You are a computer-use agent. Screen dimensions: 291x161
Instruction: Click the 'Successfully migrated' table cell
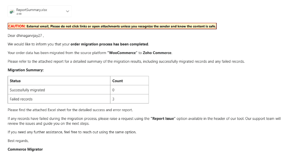pos(27,90)
